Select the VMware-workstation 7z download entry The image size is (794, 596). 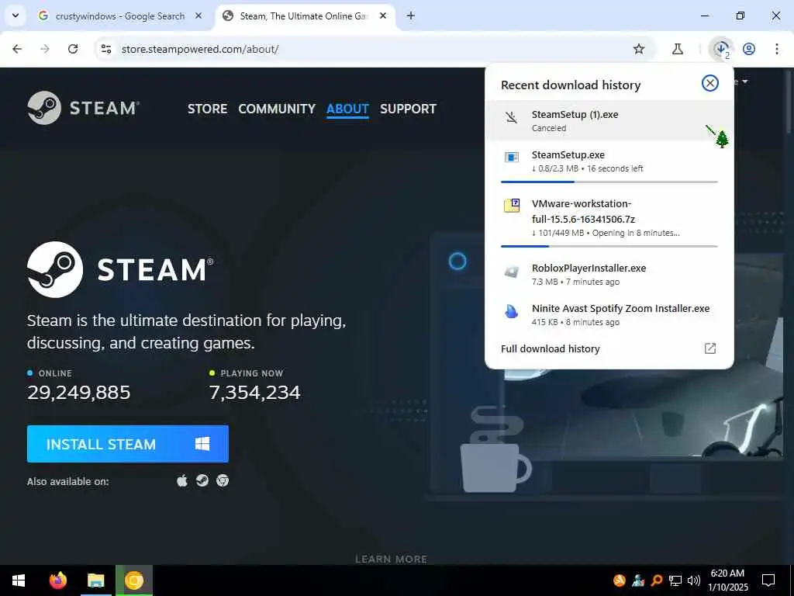(609, 221)
